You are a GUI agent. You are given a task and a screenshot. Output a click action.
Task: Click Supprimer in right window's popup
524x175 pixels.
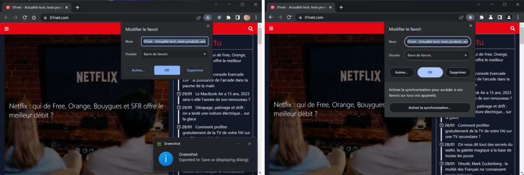pyautogui.click(x=458, y=72)
